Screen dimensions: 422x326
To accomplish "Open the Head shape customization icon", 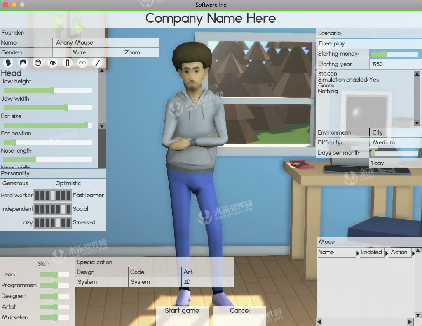I will (8, 63).
